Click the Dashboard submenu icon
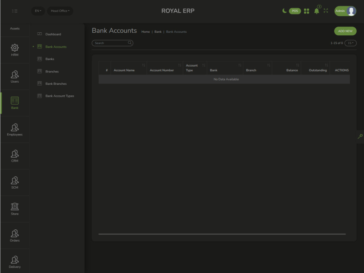364x273 pixels. click(39, 34)
